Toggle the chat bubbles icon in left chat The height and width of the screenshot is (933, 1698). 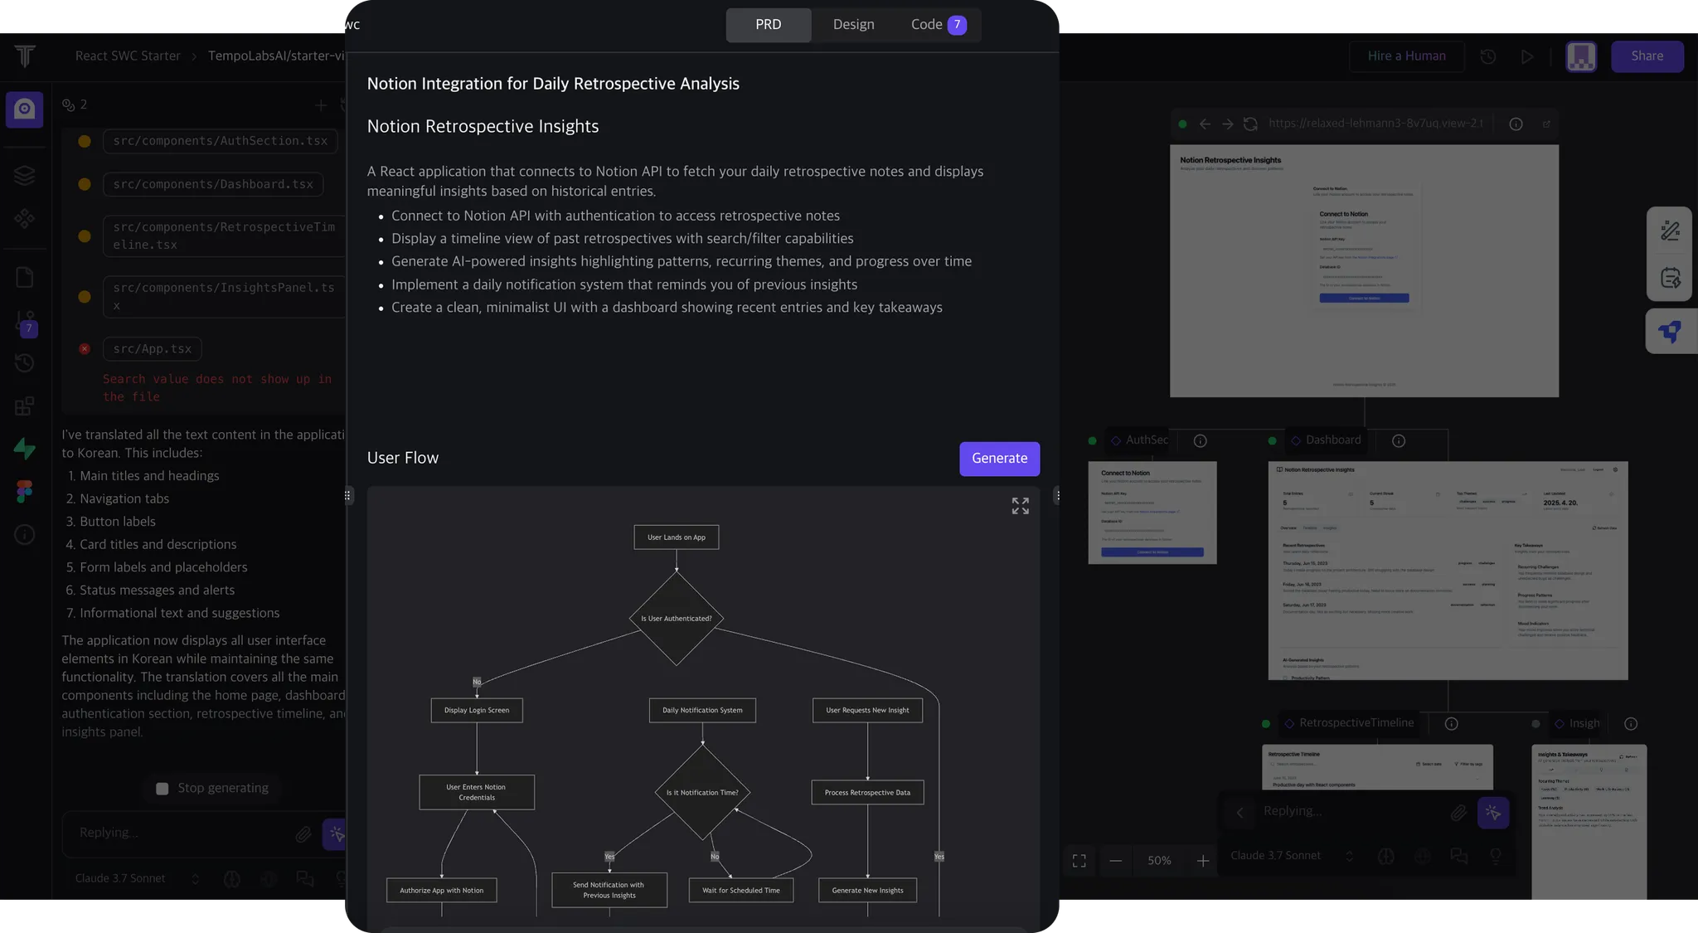tap(305, 878)
